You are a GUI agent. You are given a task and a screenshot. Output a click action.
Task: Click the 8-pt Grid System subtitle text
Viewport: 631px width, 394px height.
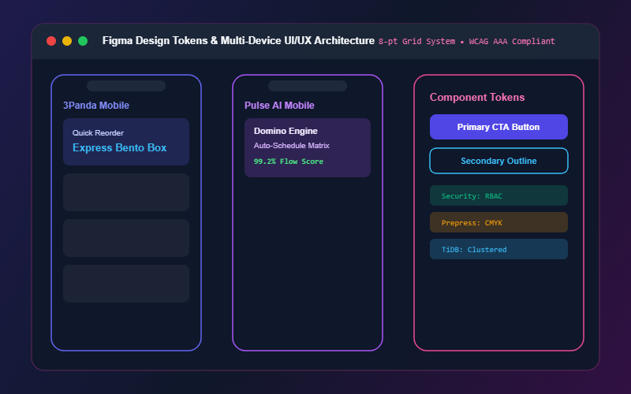coord(466,42)
